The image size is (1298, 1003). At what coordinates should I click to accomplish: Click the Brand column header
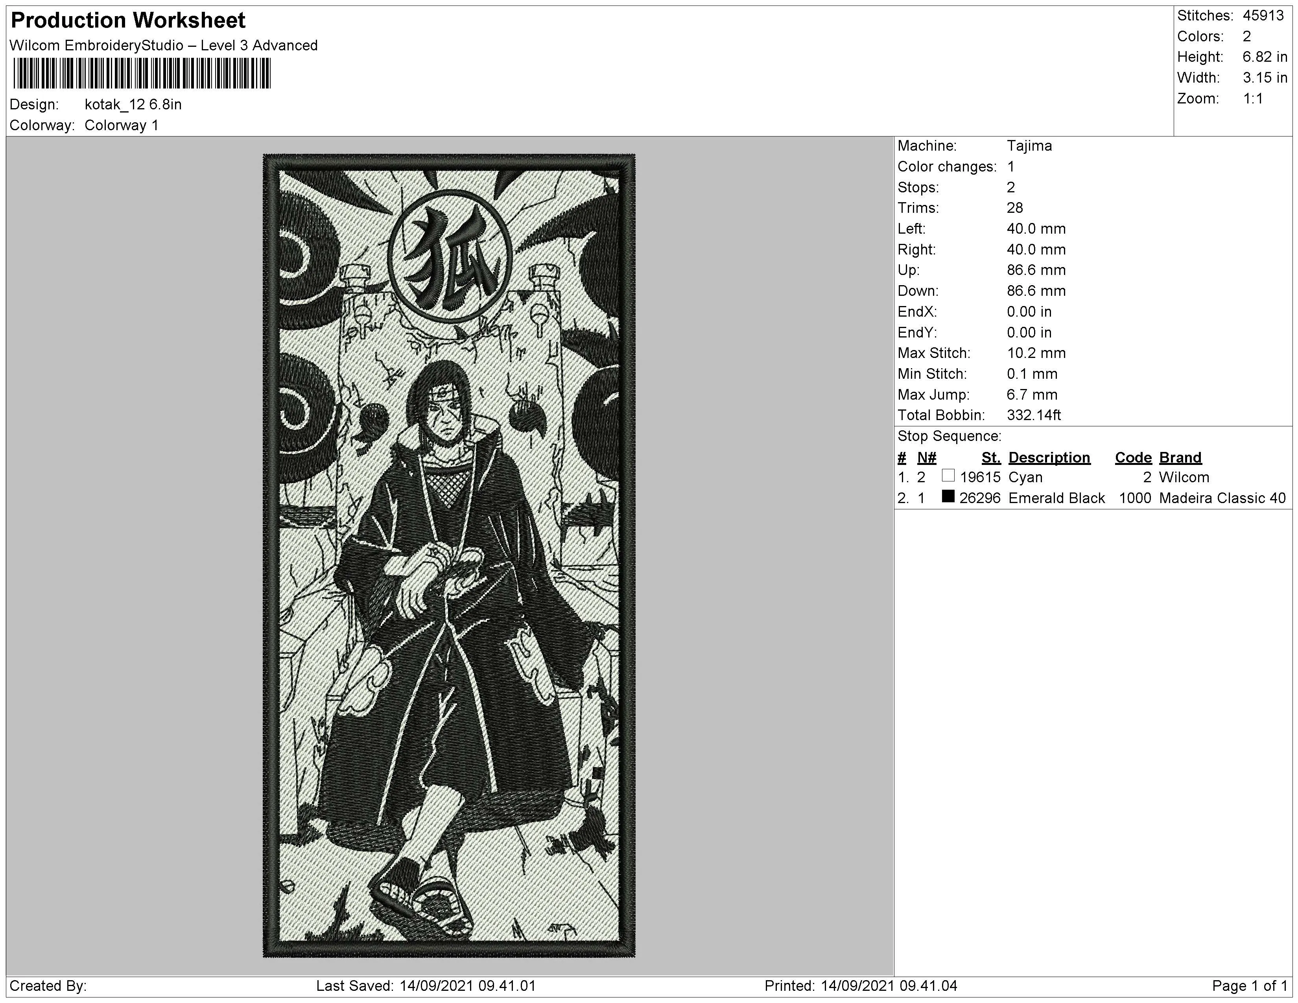coord(1180,458)
